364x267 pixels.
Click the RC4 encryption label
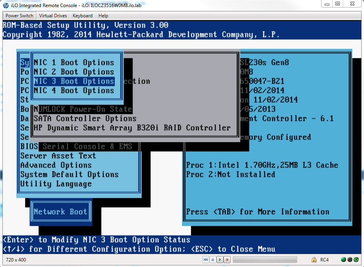tap(324, 260)
